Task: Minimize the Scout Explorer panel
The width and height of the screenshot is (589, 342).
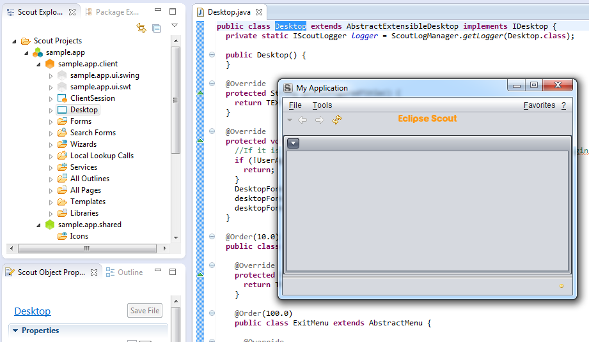Action: pos(158,10)
